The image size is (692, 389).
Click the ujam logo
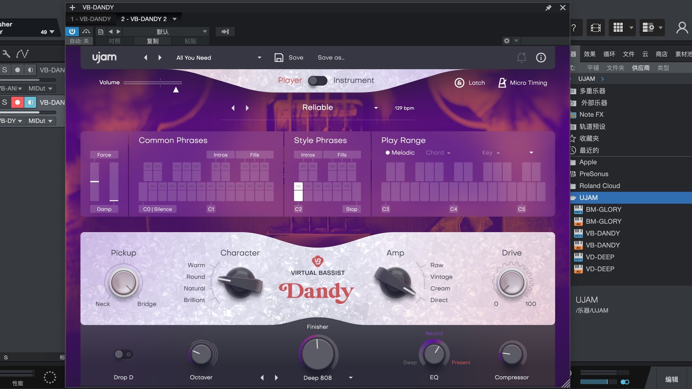pyautogui.click(x=104, y=58)
